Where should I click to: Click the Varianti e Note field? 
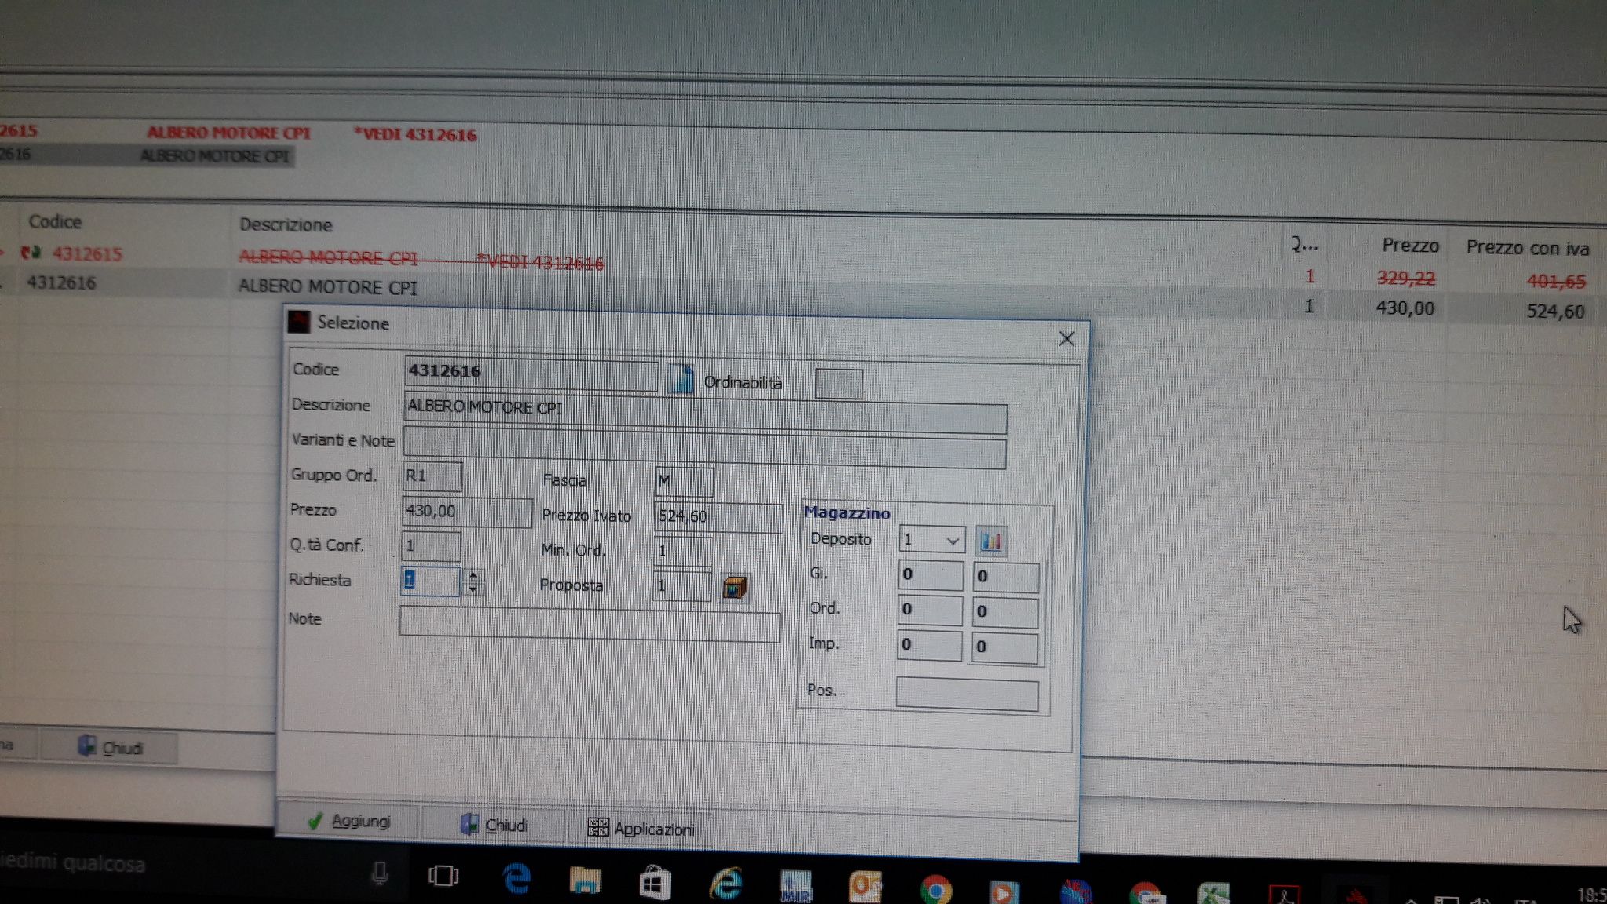point(704,452)
